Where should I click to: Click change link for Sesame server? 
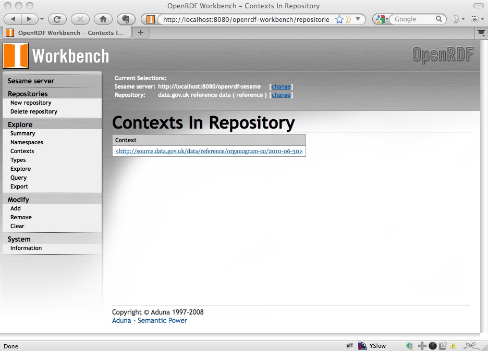click(281, 87)
